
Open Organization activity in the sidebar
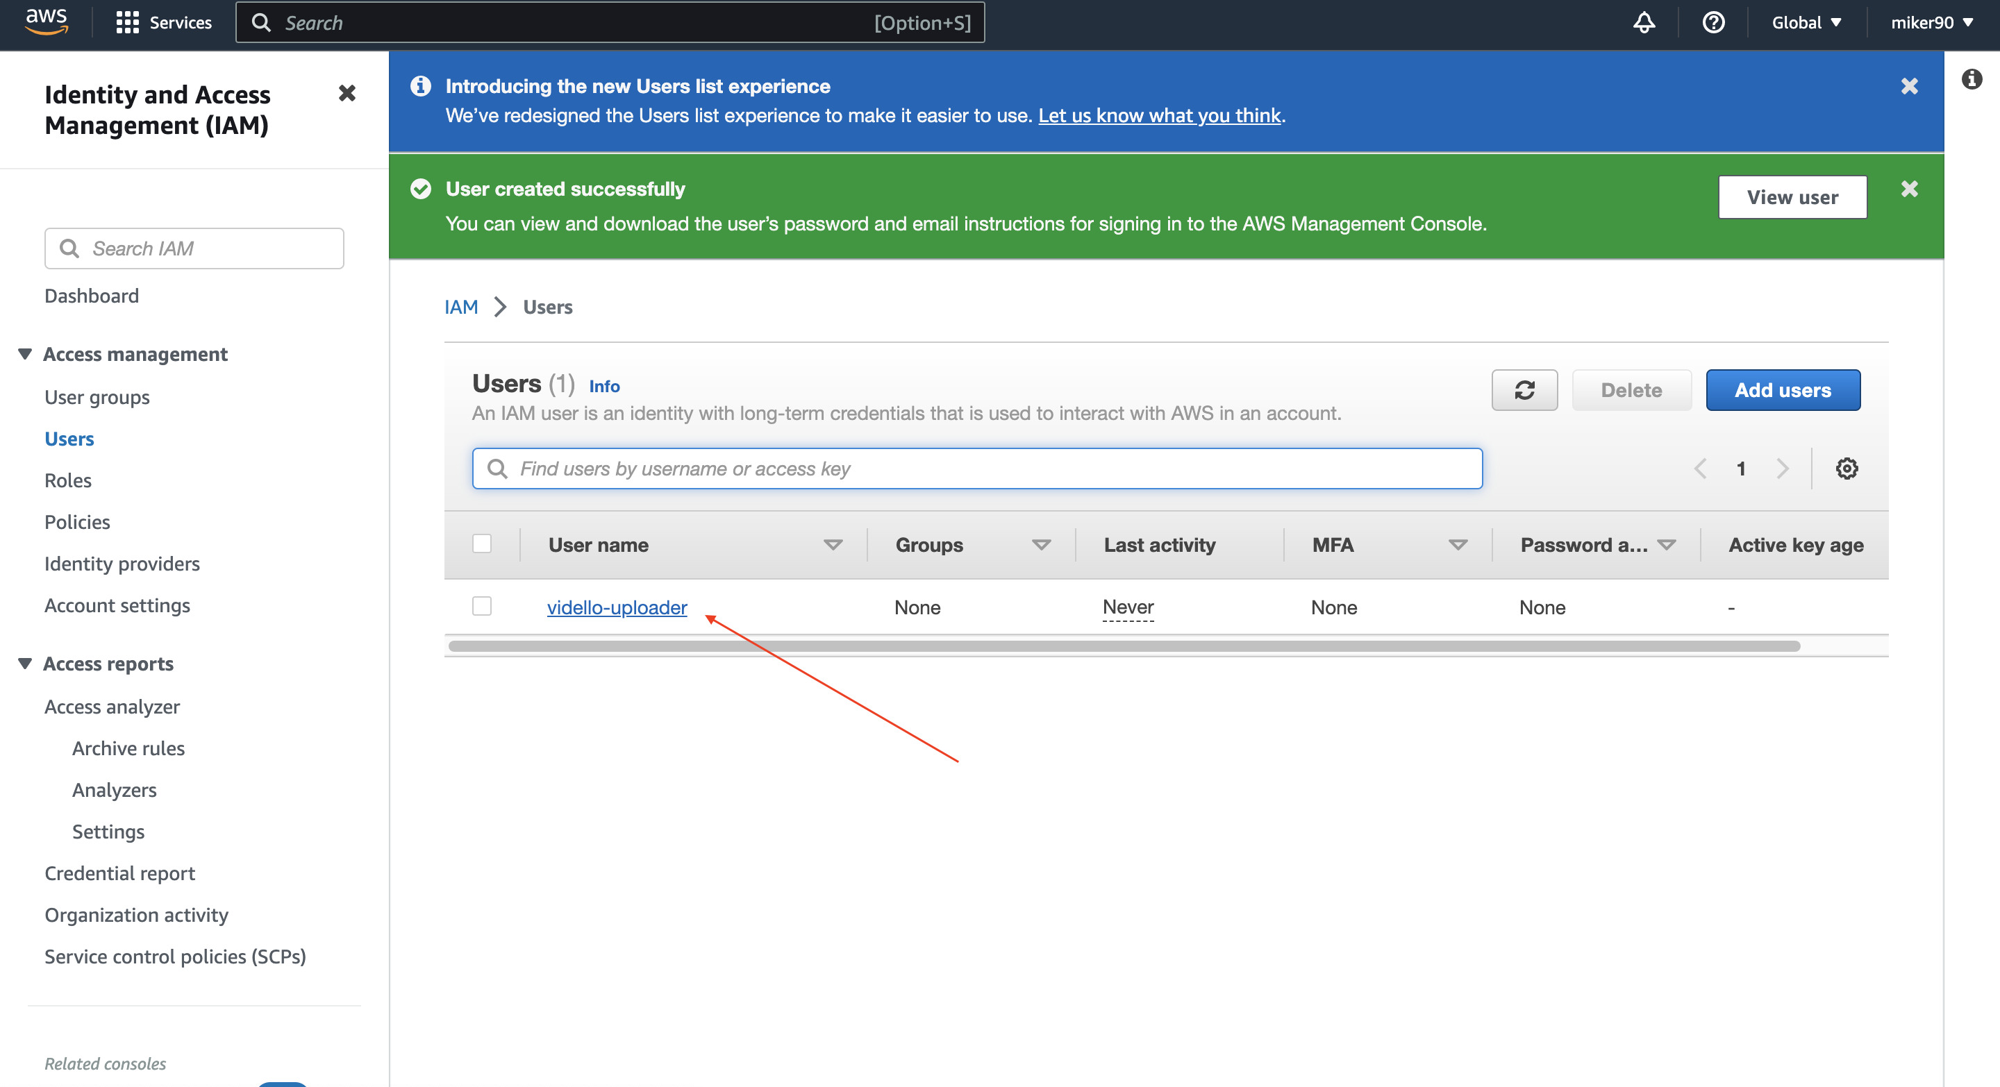click(137, 915)
